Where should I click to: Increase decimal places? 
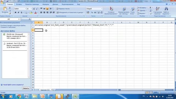click(98, 12)
